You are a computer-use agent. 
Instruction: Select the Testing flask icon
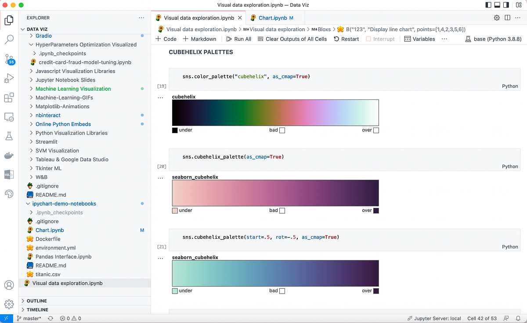point(9,136)
